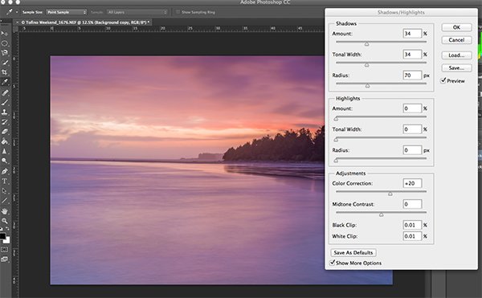Click the Shadows Tonal Width input field
Screen dimensions: 482x298
tap(412, 55)
